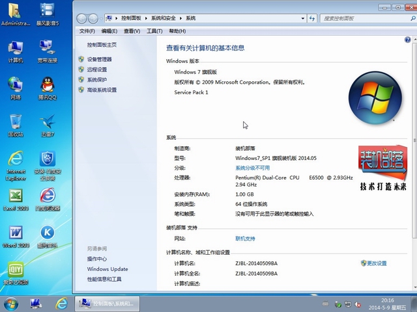Expand arrow before 控制面板 breadcrumb
The width and height of the screenshot is (417, 312).
click(116, 18)
